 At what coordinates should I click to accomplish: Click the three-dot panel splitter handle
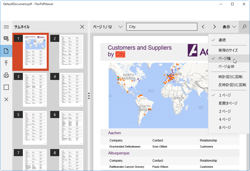[x=89, y=96]
